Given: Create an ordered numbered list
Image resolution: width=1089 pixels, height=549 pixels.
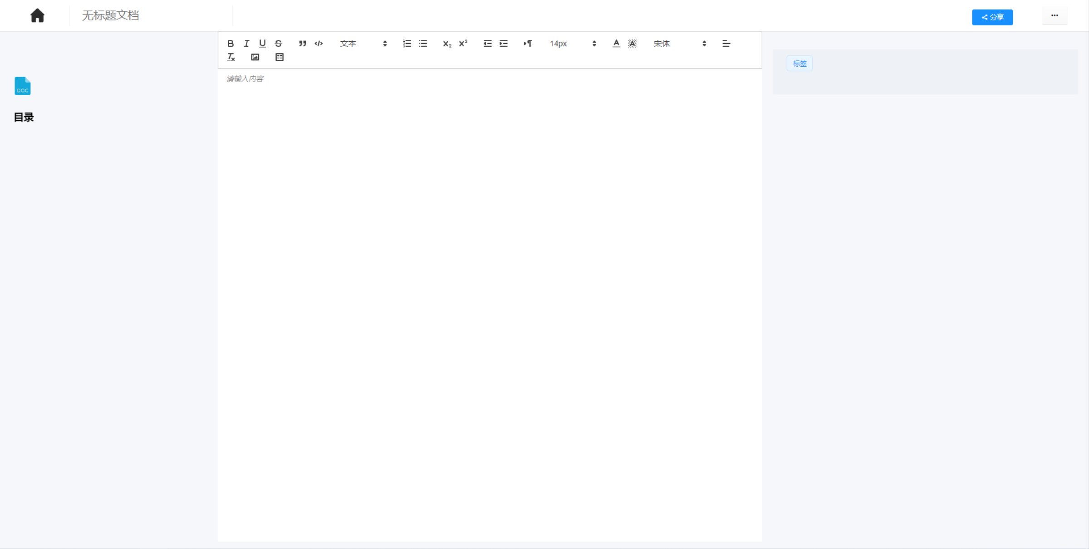Looking at the screenshot, I should (x=407, y=44).
